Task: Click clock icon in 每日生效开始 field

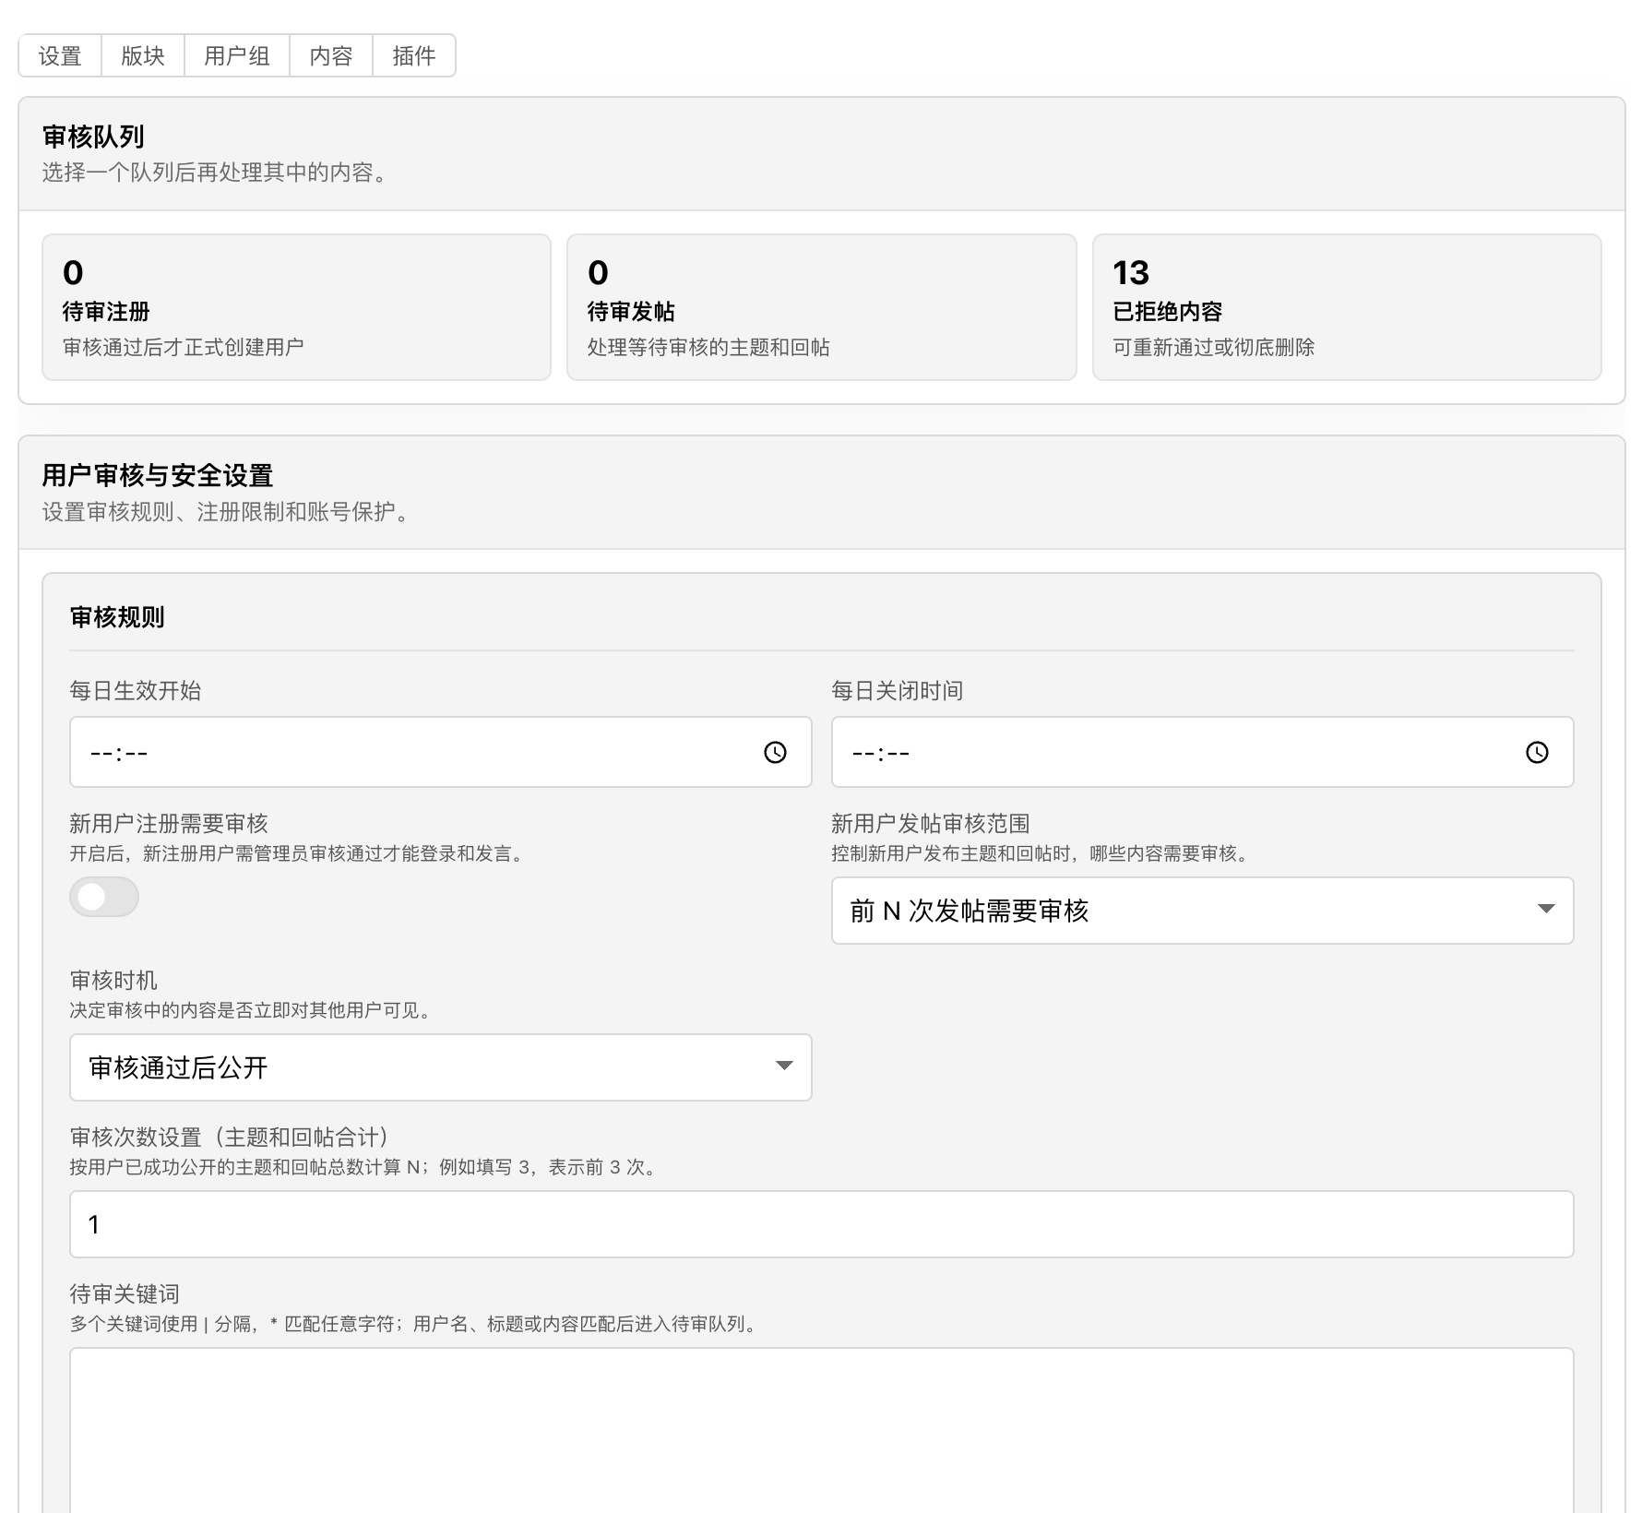Action: tap(776, 753)
